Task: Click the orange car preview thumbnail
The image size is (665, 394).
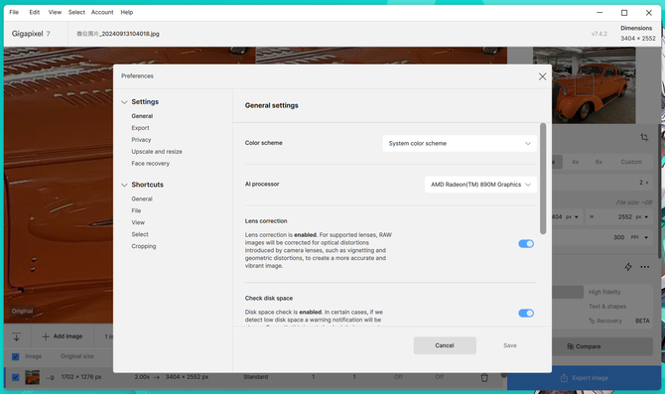Action: (x=584, y=85)
